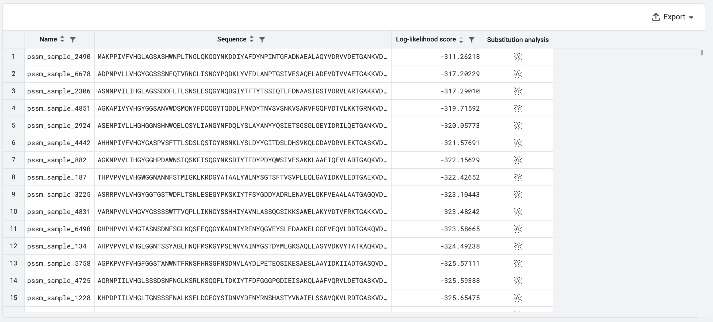This screenshot has width=713, height=322.
Task: Toggle Log-likelihood score sort order
Action: (x=461, y=40)
